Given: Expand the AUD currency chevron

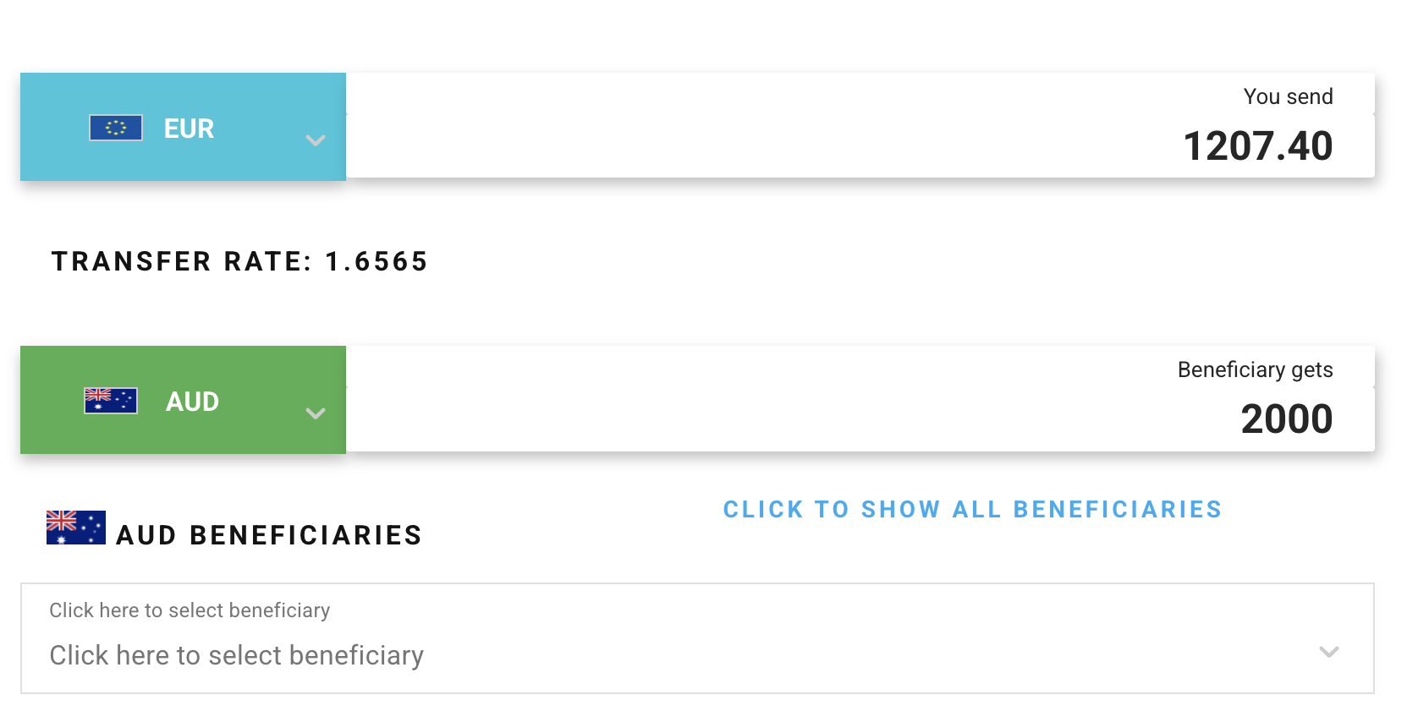Looking at the screenshot, I should pyautogui.click(x=316, y=413).
